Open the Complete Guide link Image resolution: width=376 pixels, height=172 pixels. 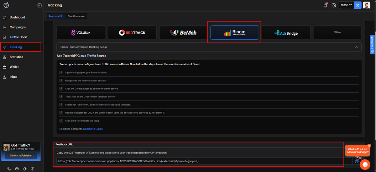[93, 129]
